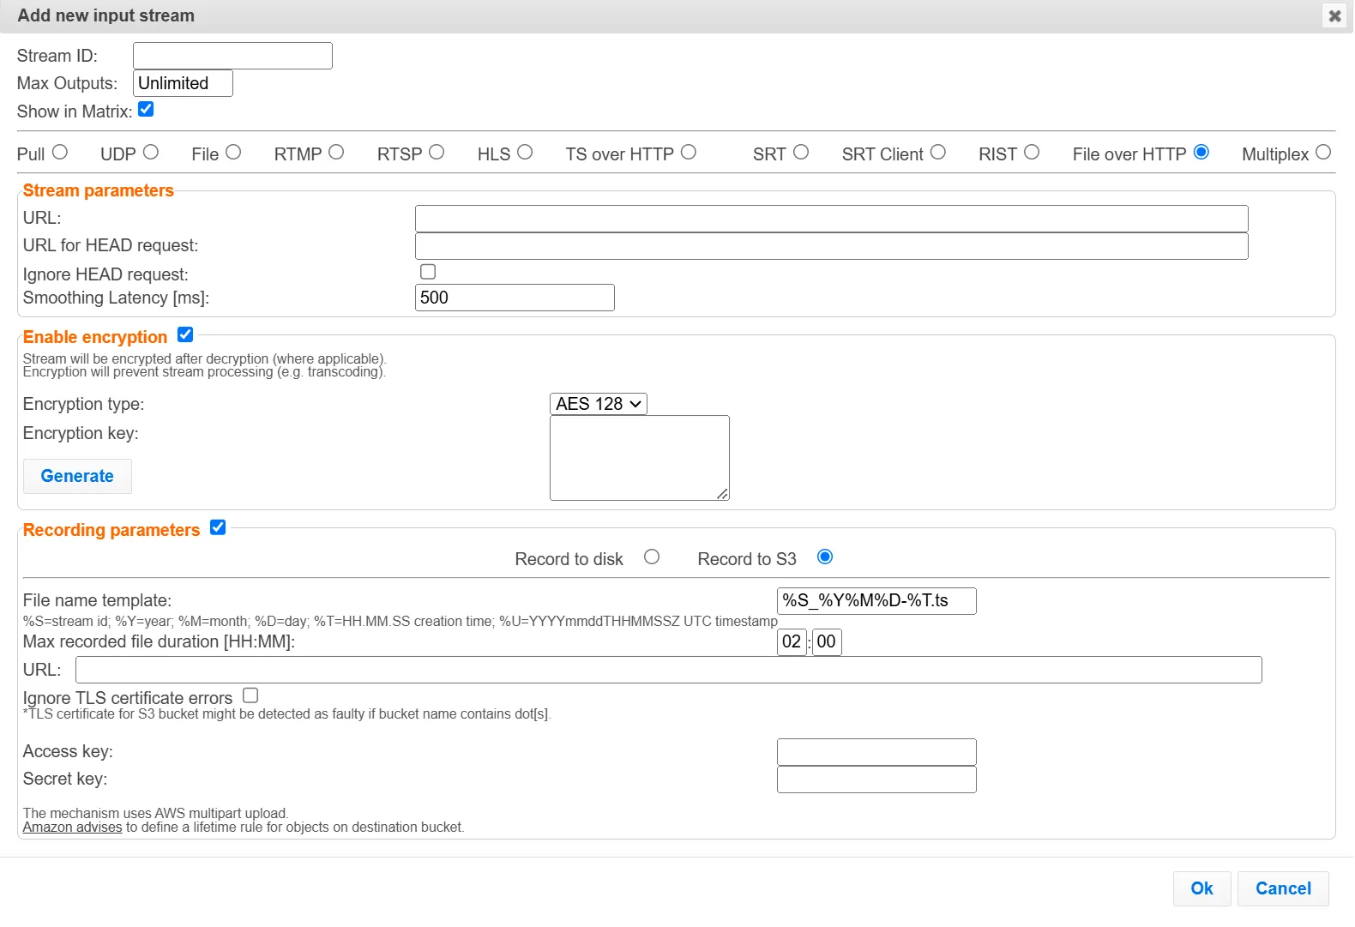Click the S3 recording URL field

(669, 670)
